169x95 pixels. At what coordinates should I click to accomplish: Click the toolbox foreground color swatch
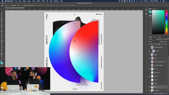pyautogui.click(x=1, y=63)
